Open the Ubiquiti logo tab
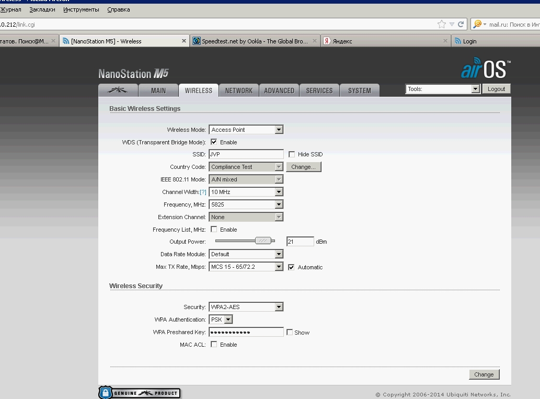The image size is (540, 399). [x=118, y=90]
